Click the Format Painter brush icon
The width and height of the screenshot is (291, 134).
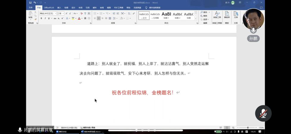35,19
